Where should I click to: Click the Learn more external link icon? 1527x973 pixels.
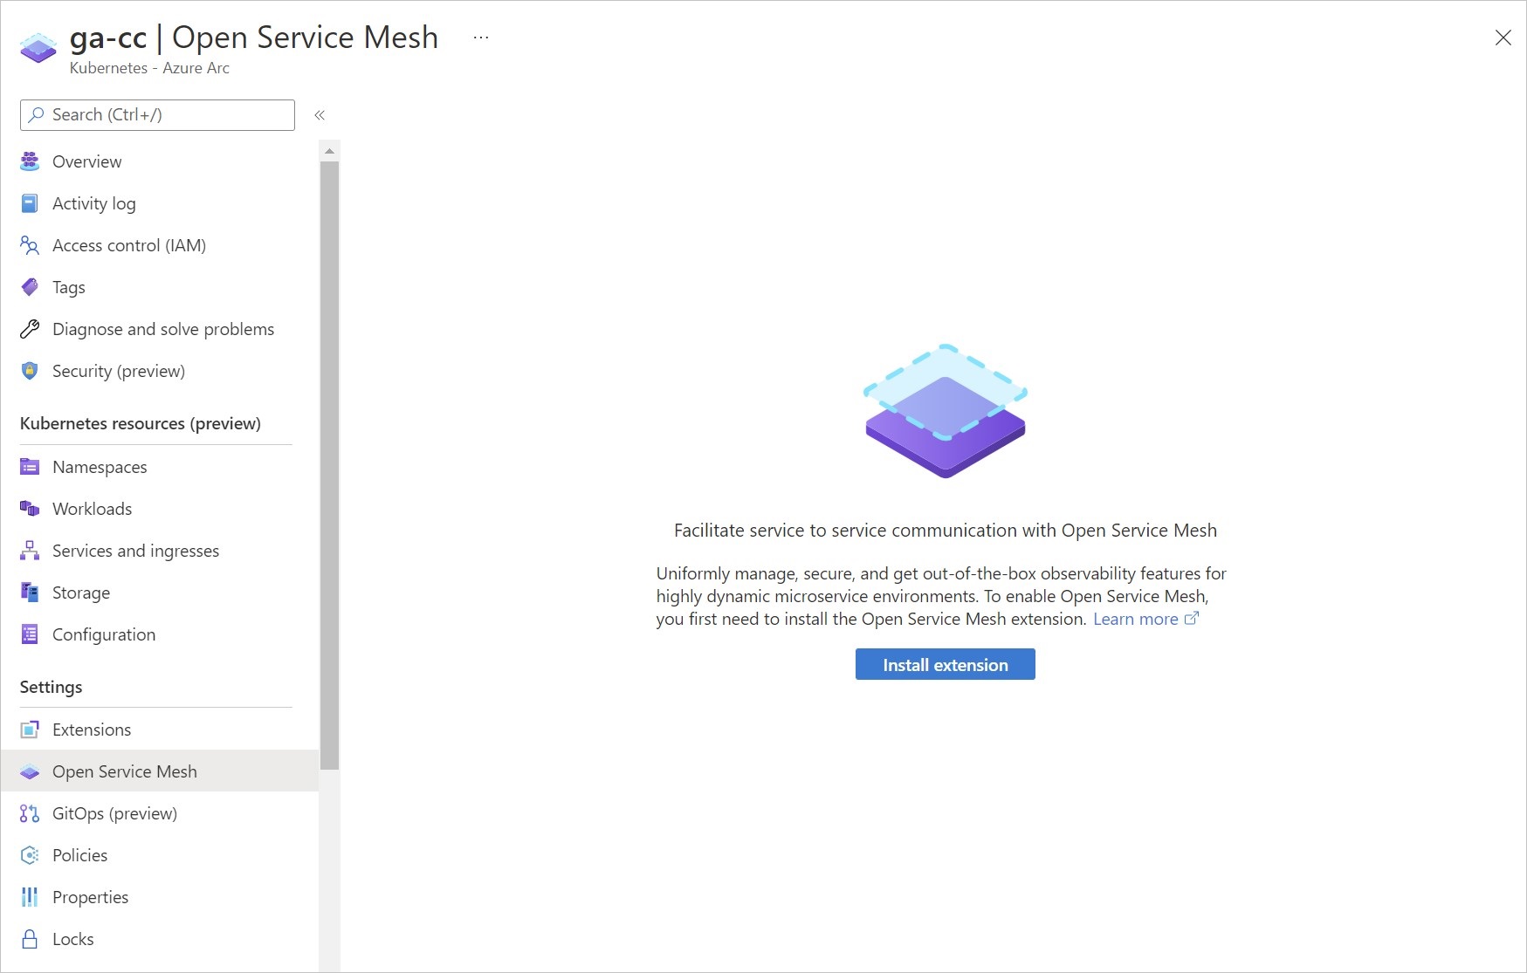[1192, 618]
